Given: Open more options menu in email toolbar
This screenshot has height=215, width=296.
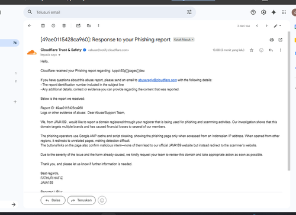Looking at the screenshot, I should pos(98,26).
